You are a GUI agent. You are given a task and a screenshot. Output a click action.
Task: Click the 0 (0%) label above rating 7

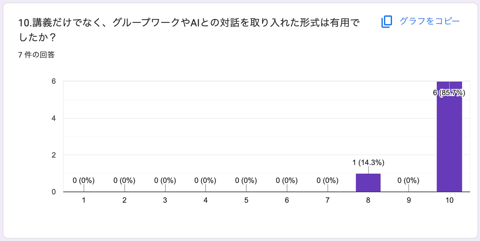coord(327,181)
